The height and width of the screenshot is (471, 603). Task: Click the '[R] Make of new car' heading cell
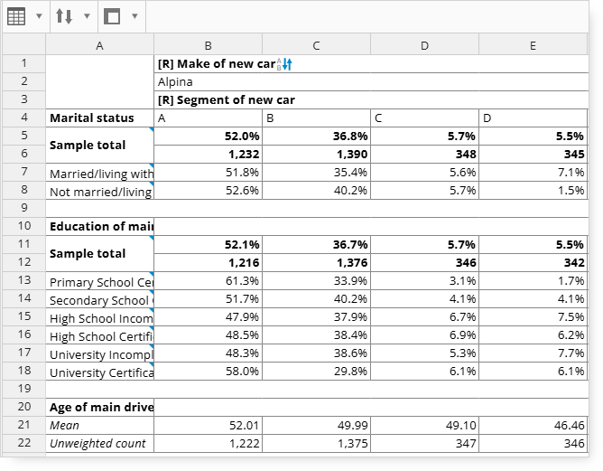coord(371,64)
